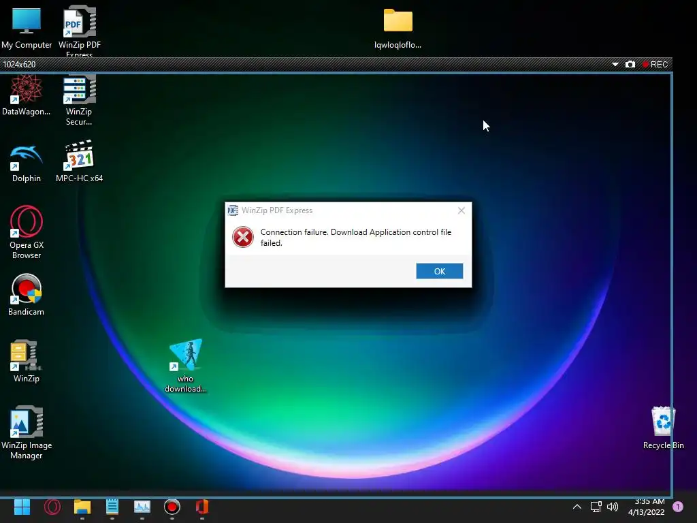Click OK in the WinZip PDF Express dialog

coord(439,271)
